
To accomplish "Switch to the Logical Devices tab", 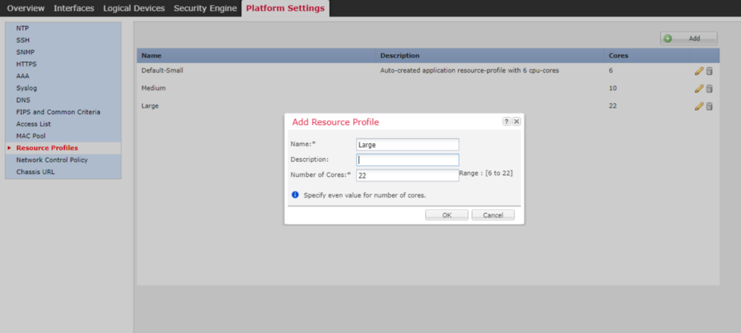I will pos(134,9).
